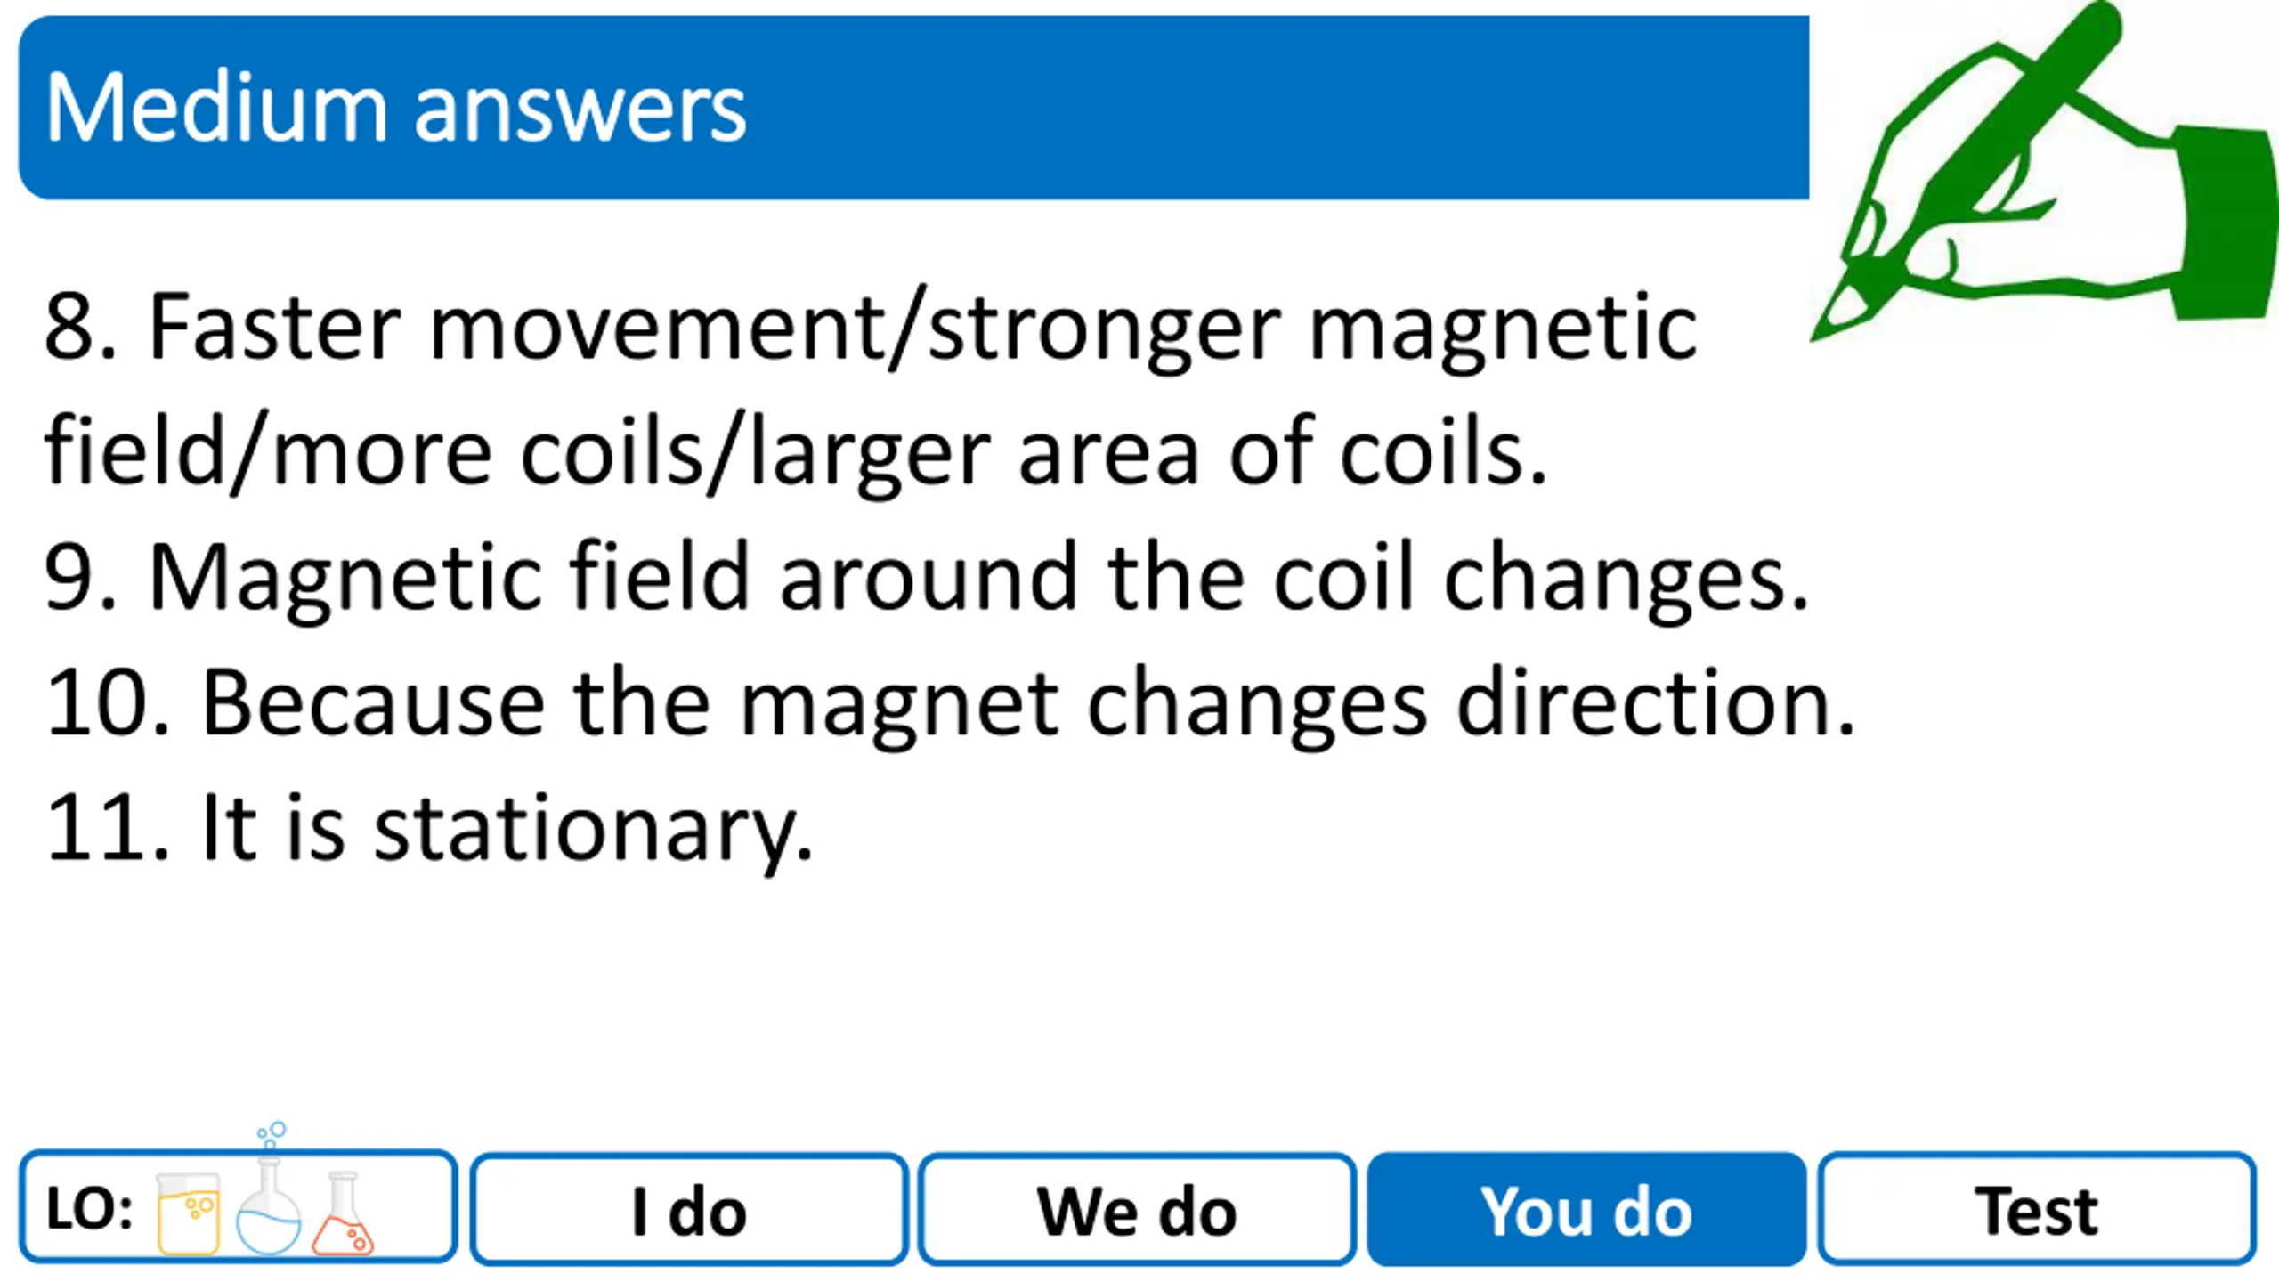Open the 'Test' tab
The width and height of the screenshot is (2279, 1282).
tap(2037, 1209)
